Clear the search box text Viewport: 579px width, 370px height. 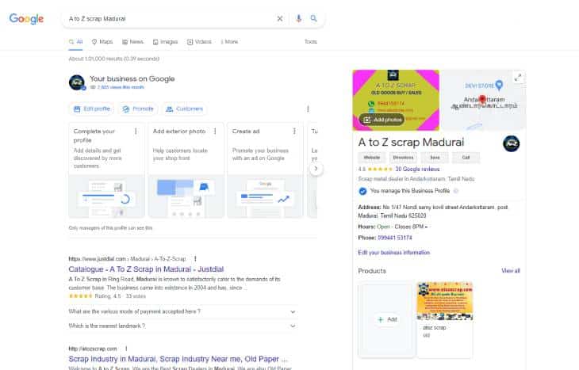[280, 18]
